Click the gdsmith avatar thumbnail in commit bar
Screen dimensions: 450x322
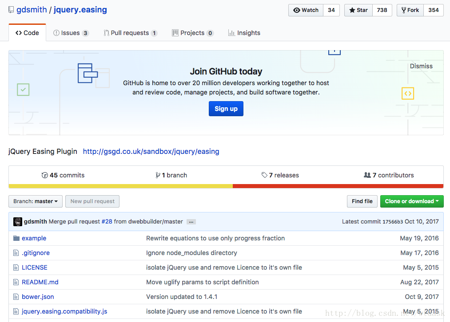click(x=18, y=222)
